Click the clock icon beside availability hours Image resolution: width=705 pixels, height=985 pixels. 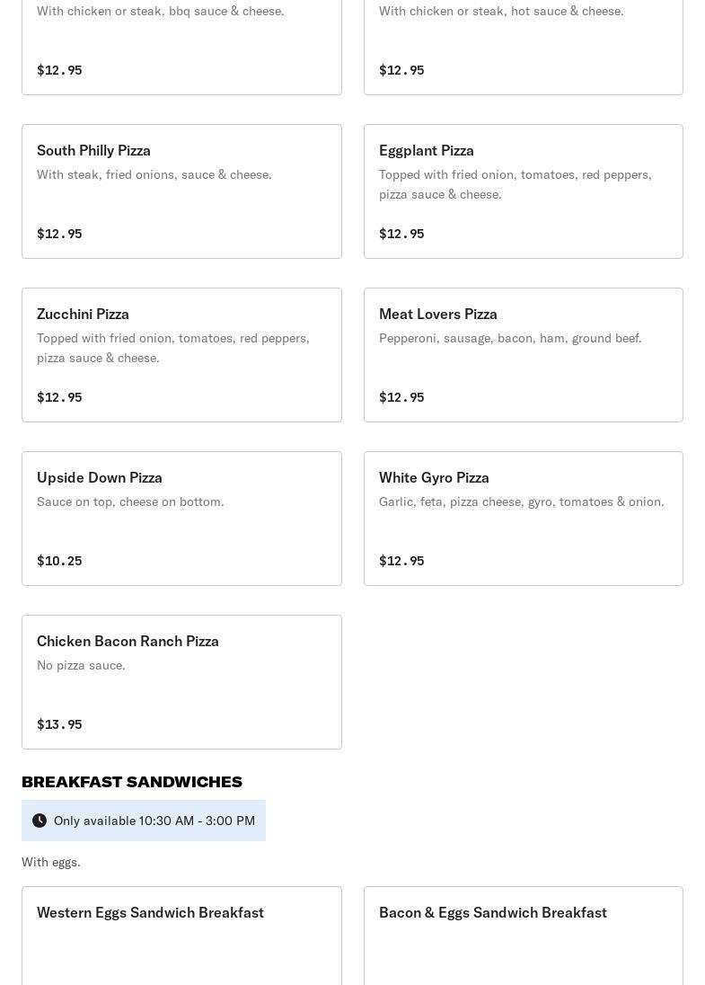point(40,821)
